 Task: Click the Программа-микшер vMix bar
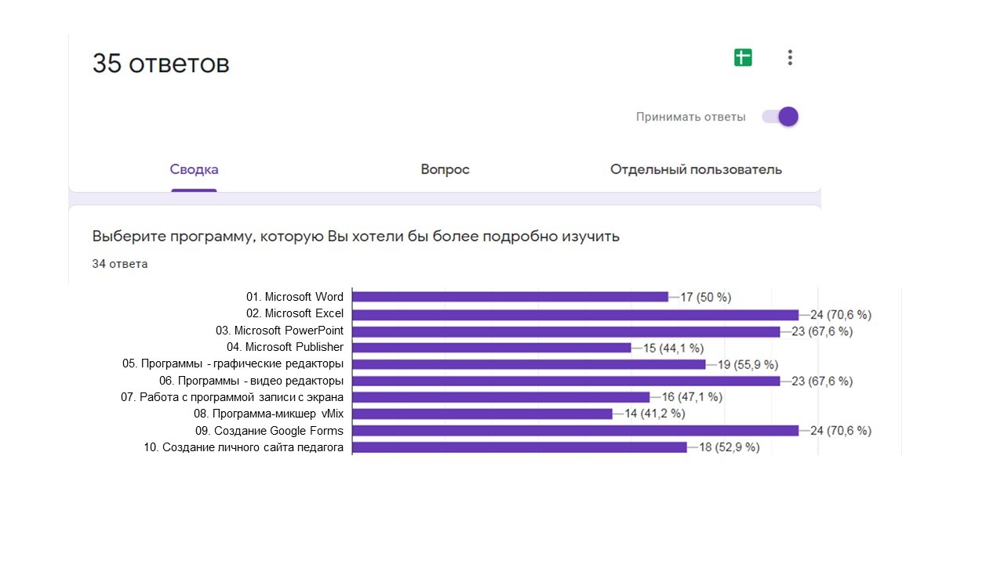pyautogui.click(x=482, y=414)
